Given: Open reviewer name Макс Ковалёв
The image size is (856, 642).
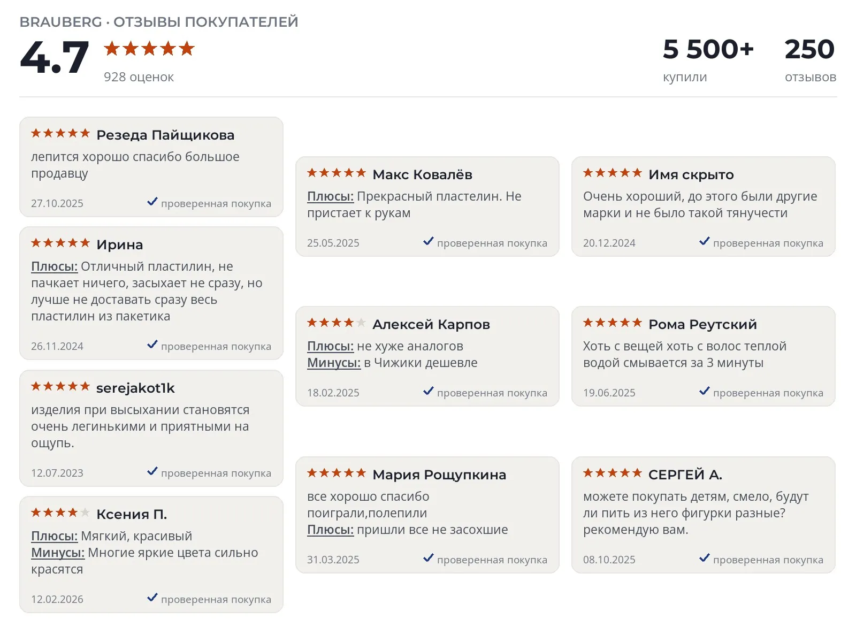Looking at the screenshot, I should 423,174.
